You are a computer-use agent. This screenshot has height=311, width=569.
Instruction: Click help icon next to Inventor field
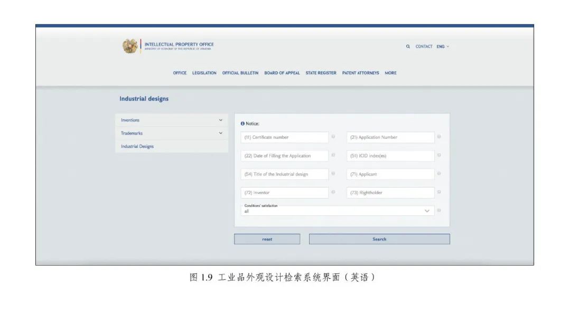333,192
